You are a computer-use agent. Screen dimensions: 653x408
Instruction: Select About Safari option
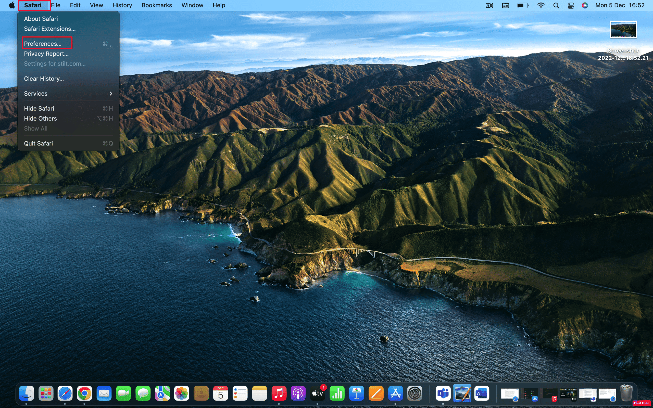[x=41, y=18]
